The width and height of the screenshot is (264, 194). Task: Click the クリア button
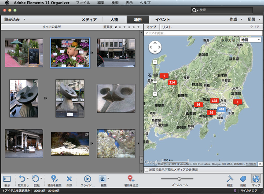click(x=255, y=27)
